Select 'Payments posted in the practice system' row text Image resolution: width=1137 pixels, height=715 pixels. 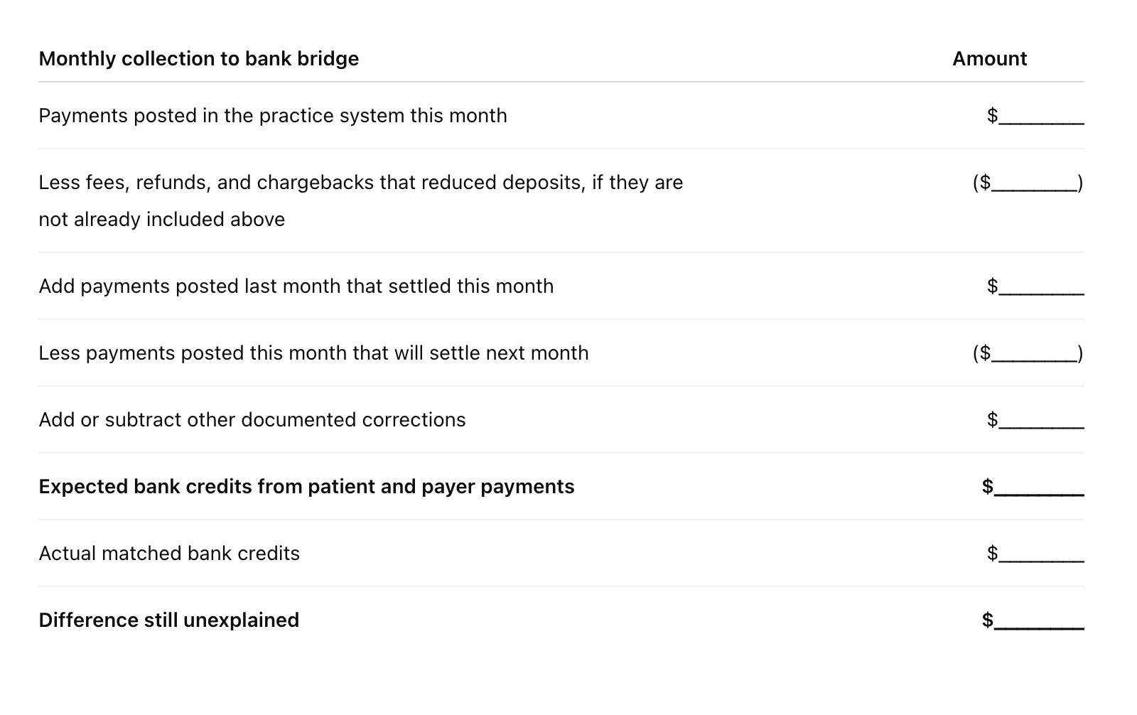273,116
